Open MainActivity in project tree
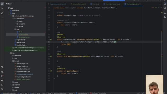The width and height of the screenshot is (167, 94). coord(21,42)
